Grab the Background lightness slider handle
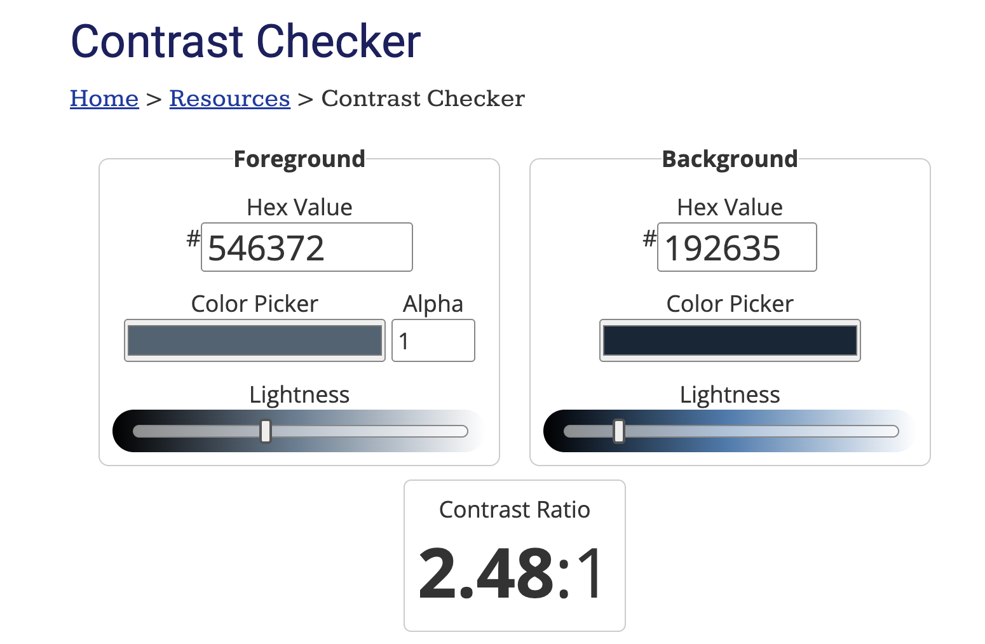 click(x=618, y=431)
